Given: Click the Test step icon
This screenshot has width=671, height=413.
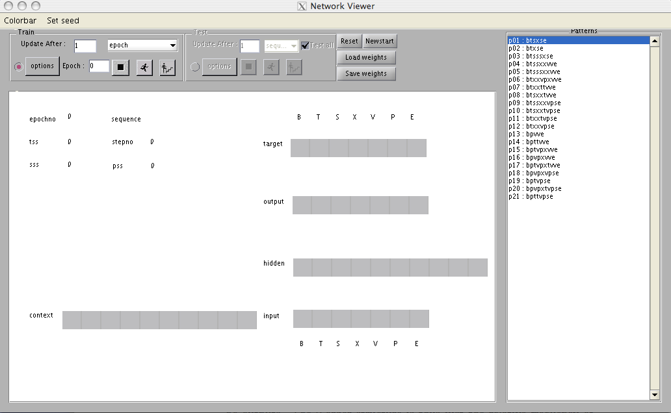Looking at the screenshot, I should [x=294, y=67].
